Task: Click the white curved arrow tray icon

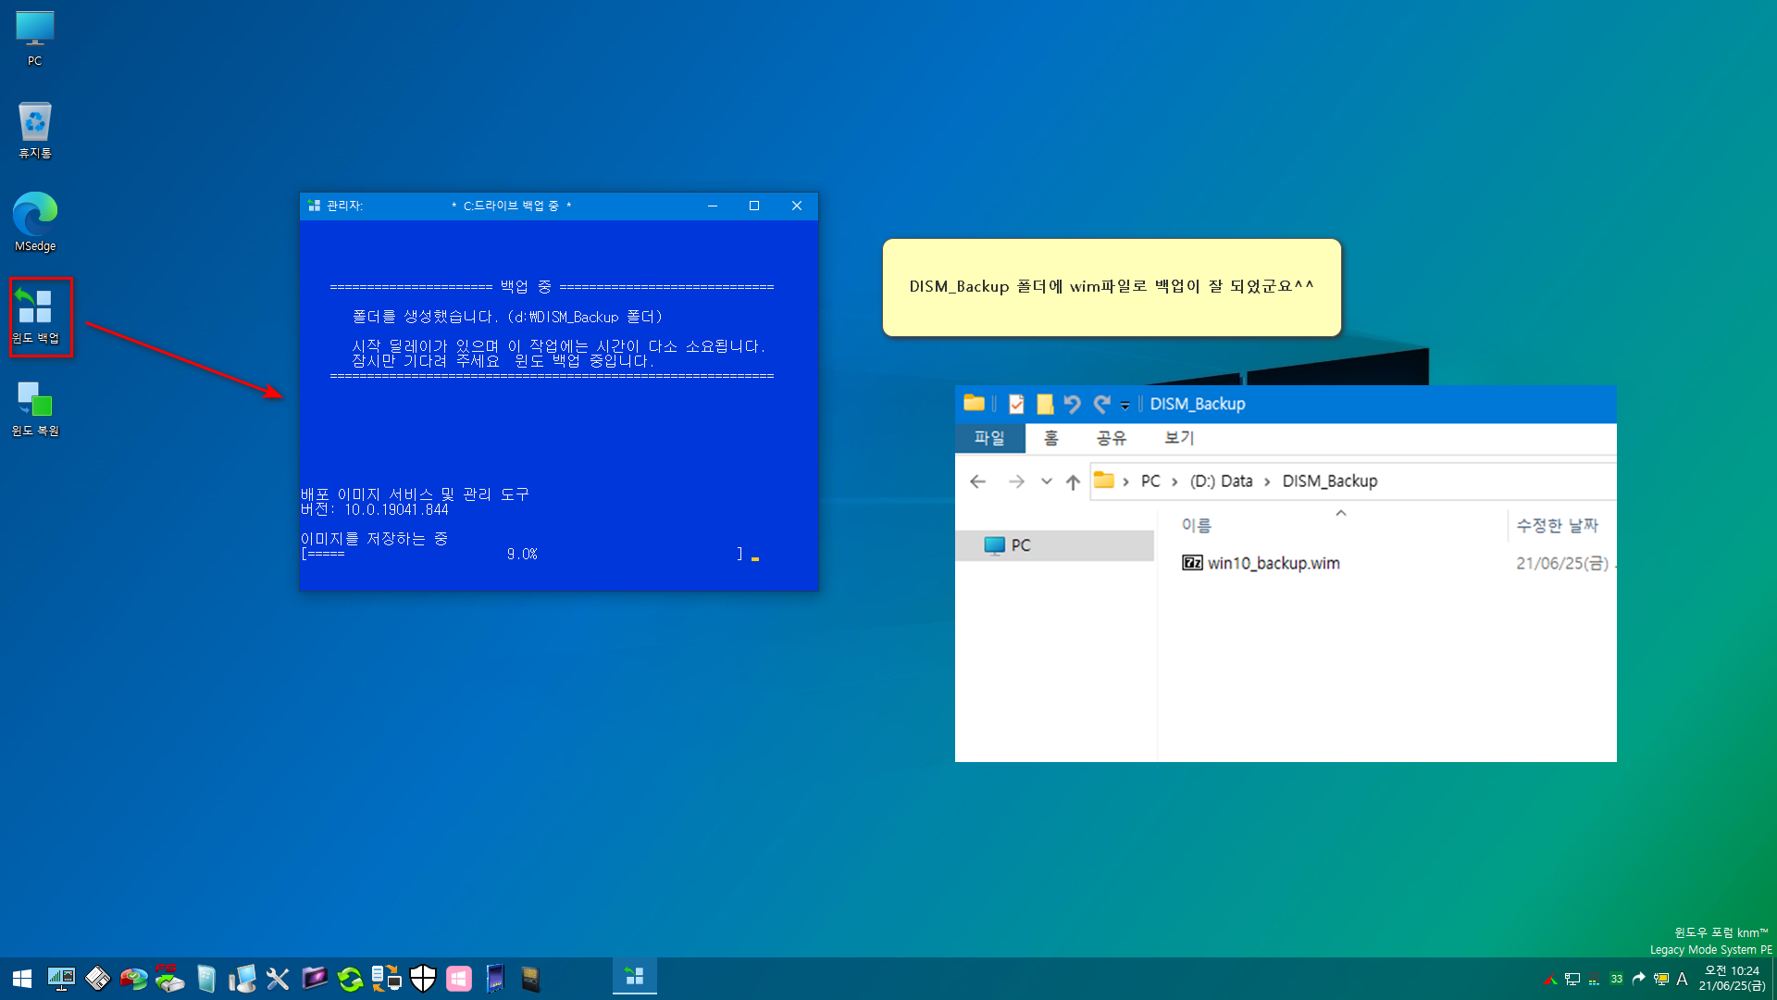Action: click(x=1639, y=979)
